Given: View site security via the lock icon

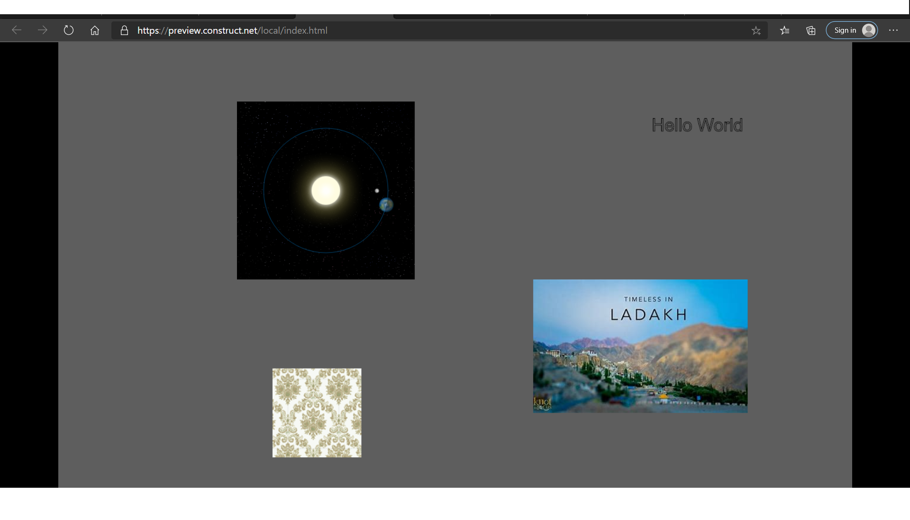Looking at the screenshot, I should 124,30.
